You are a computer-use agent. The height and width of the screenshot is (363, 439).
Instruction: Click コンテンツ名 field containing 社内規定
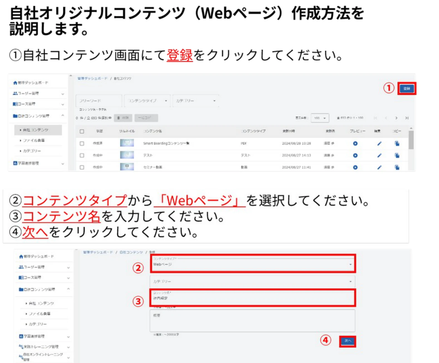coord(252,298)
